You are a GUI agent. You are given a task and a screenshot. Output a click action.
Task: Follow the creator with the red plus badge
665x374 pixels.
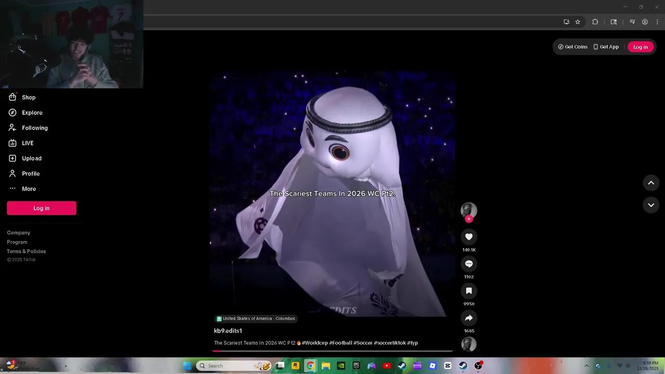469,219
